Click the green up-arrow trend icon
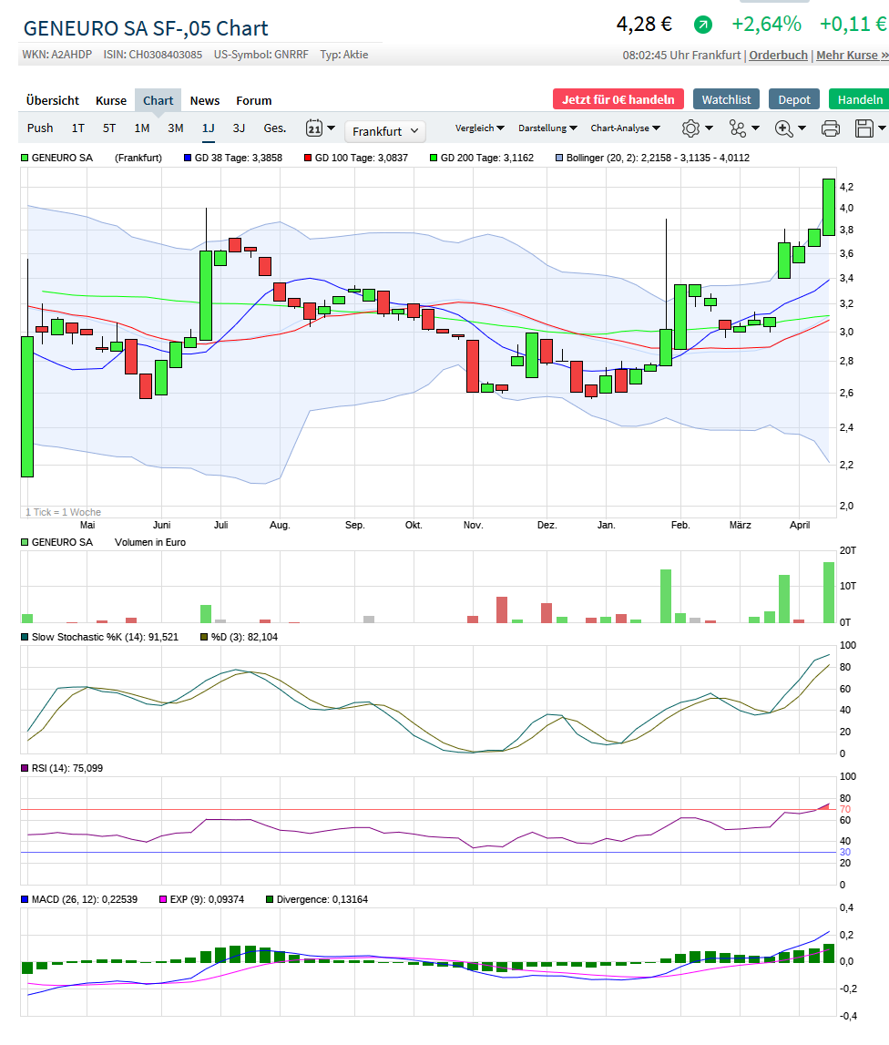Viewport: 889px width, 1045px height. pos(702,26)
